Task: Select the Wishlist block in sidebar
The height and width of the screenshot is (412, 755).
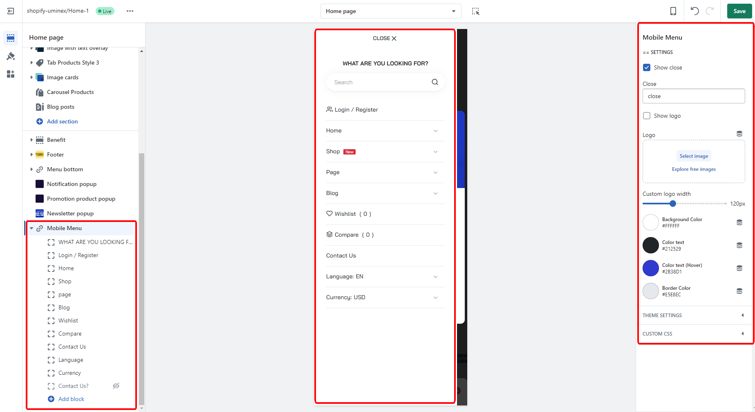Action: [68, 320]
